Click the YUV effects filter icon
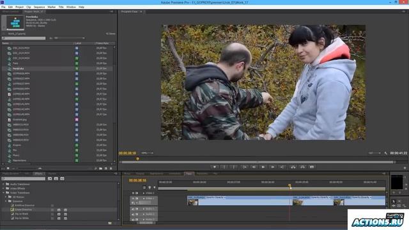This screenshot has height=230, width=409. click(x=63, y=179)
